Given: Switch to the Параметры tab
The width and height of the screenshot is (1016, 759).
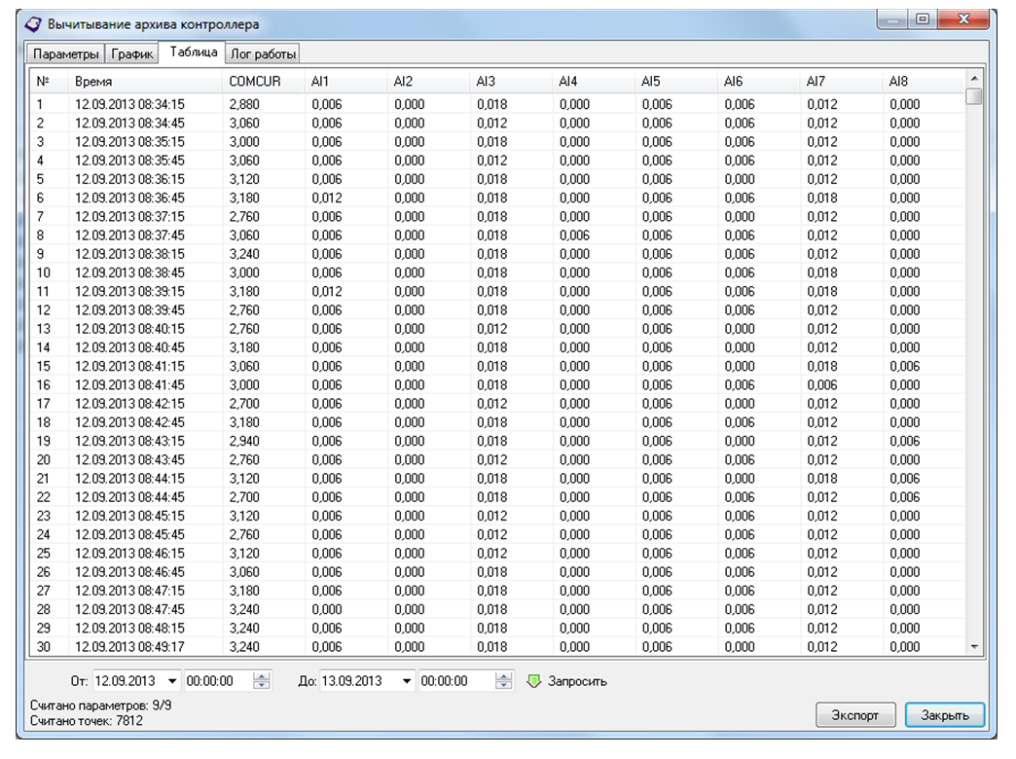Looking at the screenshot, I should tap(66, 54).
